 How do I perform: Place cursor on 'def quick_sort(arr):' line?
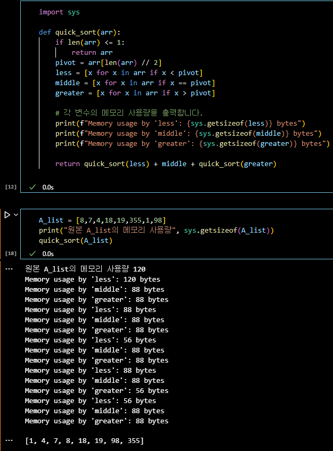point(80,32)
